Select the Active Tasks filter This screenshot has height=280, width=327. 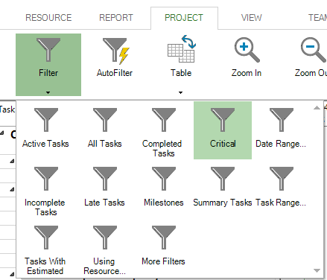click(x=45, y=130)
